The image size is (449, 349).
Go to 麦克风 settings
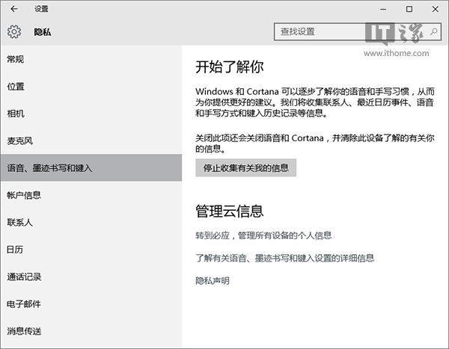(20, 140)
